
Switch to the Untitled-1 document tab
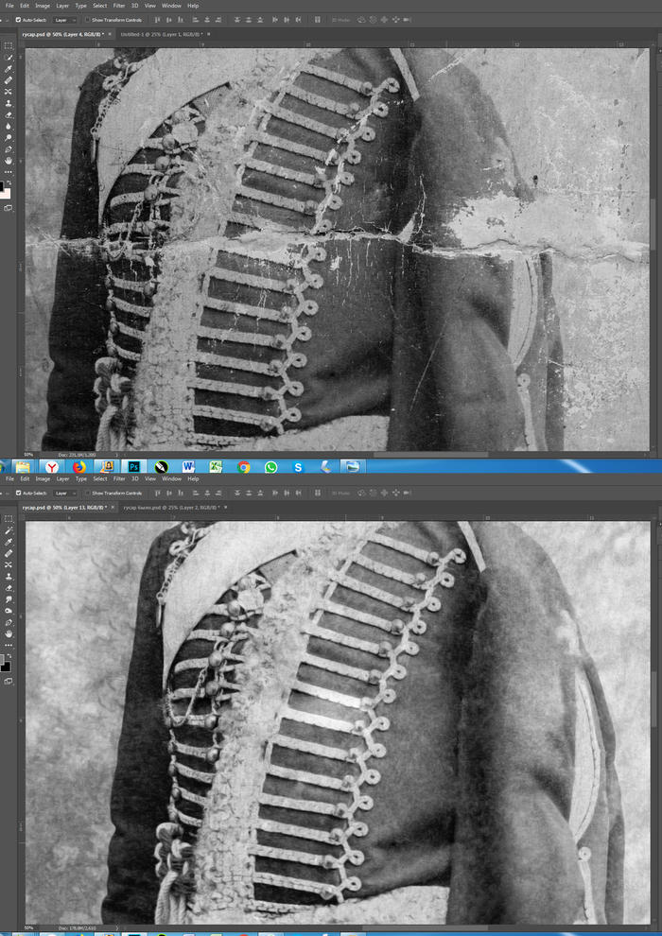[154, 33]
